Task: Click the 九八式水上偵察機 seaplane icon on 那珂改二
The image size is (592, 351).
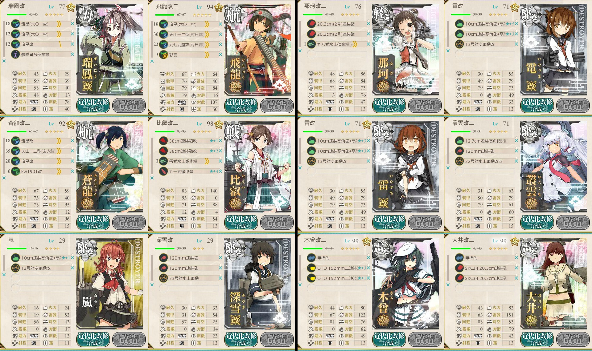Action: click(311, 44)
